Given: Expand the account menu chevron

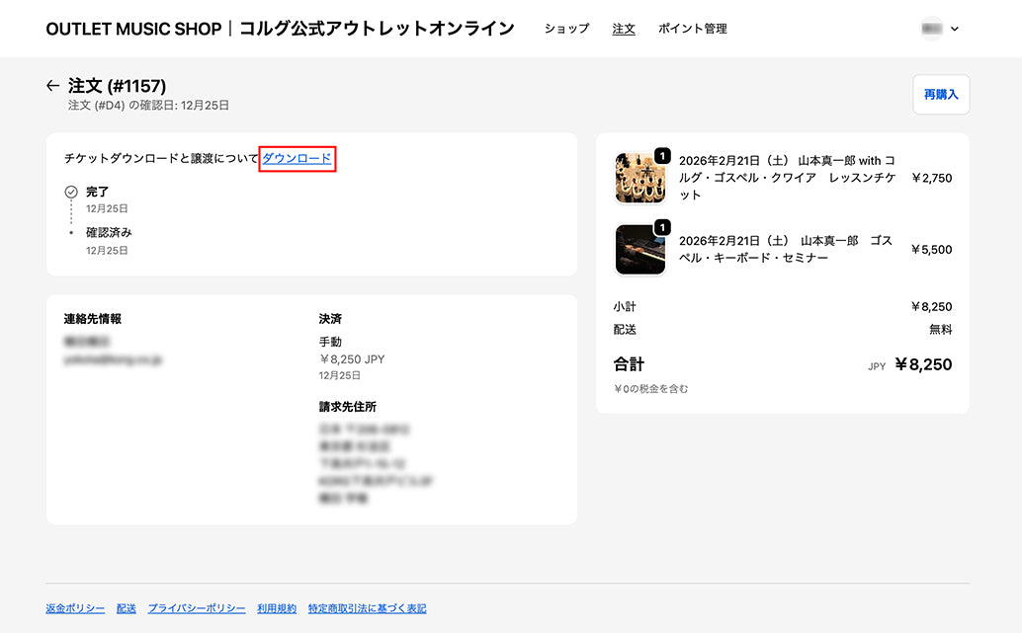Looking at the screenshot, I should 955,30.
